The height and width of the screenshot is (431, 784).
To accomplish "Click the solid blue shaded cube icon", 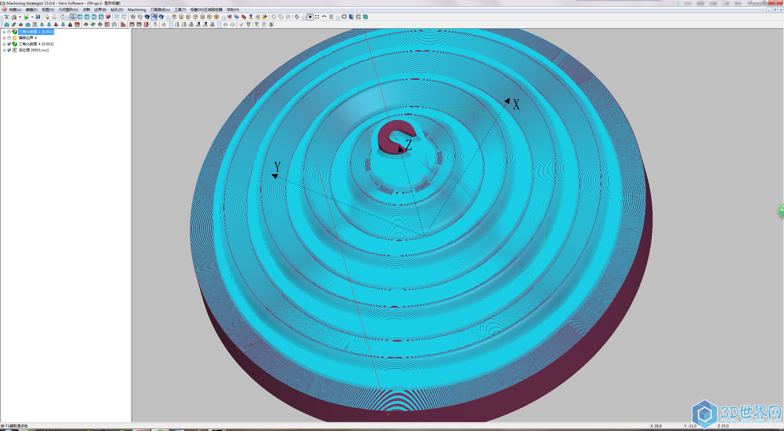I will [161, 17].
